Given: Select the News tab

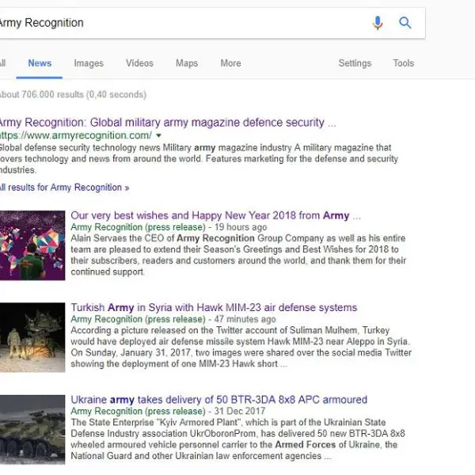Looking at the screenshot, I should pyautogui.click(x=40, y=63).
